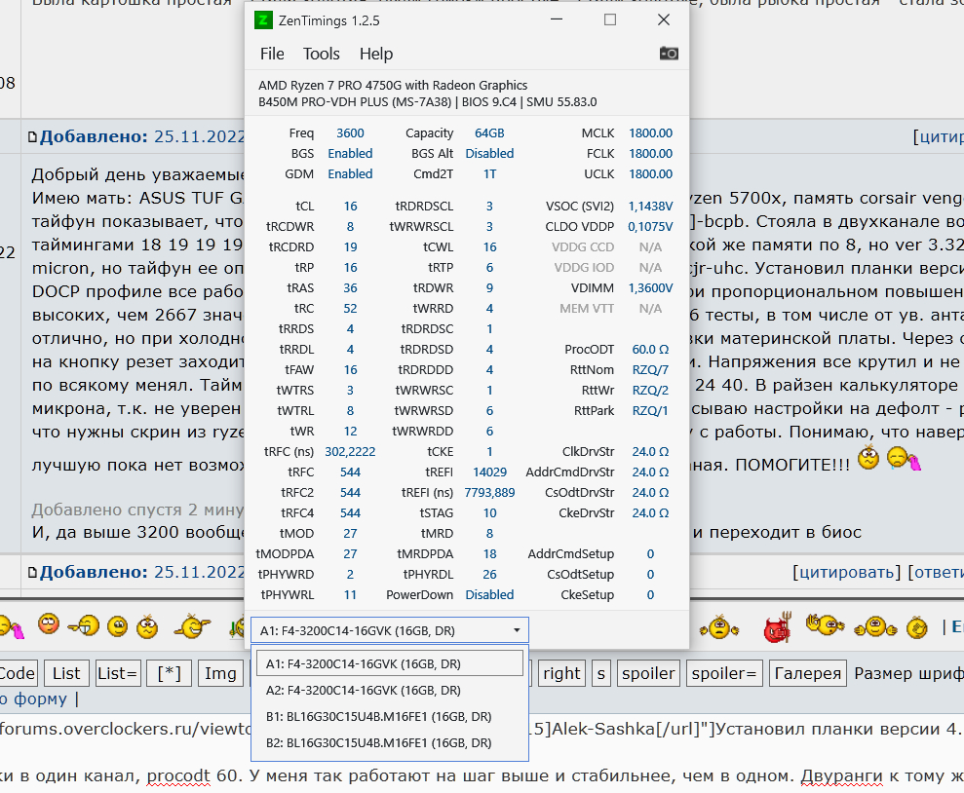The image size is (964, 793).
Task: Click the green ZenTimings app logo
Action: click(x=263, y=20)
